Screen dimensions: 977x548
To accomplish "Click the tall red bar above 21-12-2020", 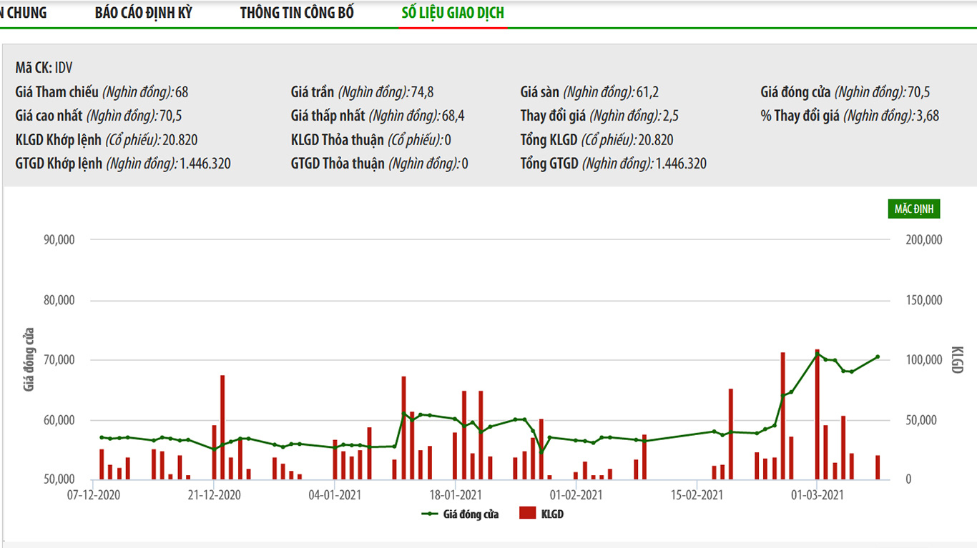I will [222, 427].
